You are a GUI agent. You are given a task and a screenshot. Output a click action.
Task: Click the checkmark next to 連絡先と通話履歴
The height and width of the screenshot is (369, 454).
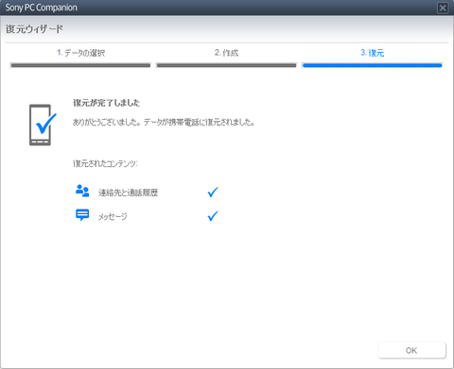pos(213,192)
